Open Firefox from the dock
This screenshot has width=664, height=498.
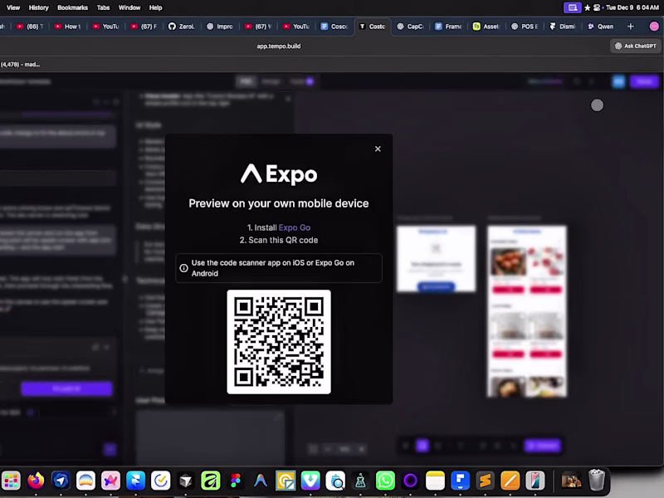[36, 481]
